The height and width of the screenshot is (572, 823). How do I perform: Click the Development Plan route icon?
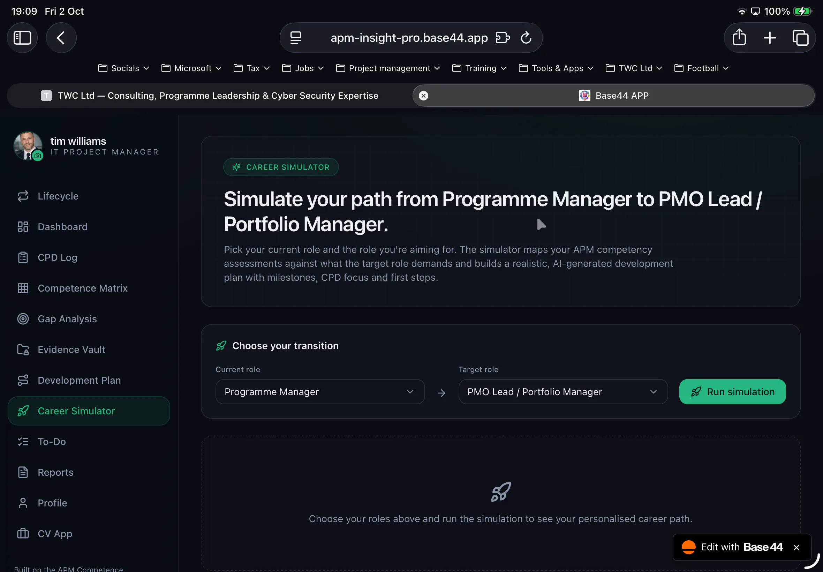pyautogui.click(x=23, y=380)
